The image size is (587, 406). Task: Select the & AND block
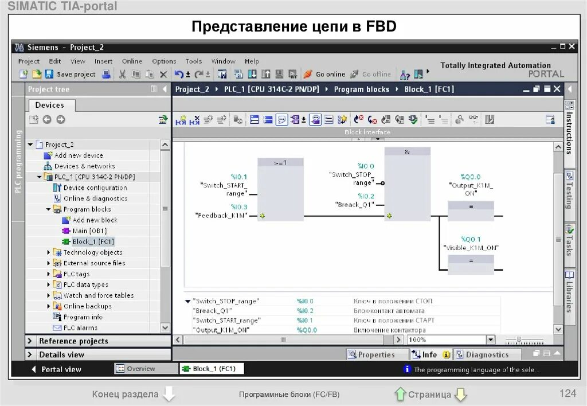[x=408, y=185]
